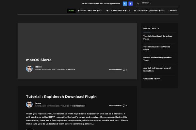Open the Facebook social icon
Image resolution: width=196 pixels, height=130 pixels.
pyautogui.click(x=130, y=4)
